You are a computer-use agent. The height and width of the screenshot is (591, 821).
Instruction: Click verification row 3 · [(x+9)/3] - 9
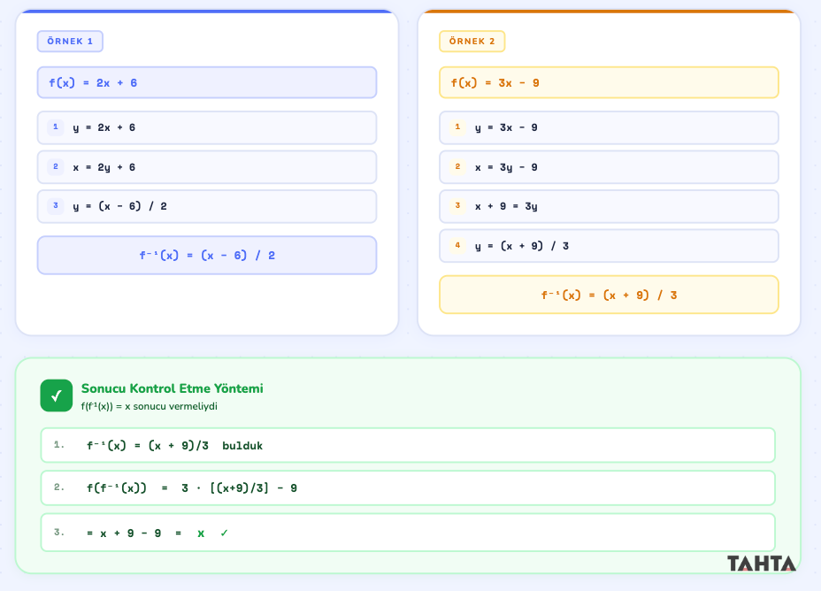click(x=408, y=487)
